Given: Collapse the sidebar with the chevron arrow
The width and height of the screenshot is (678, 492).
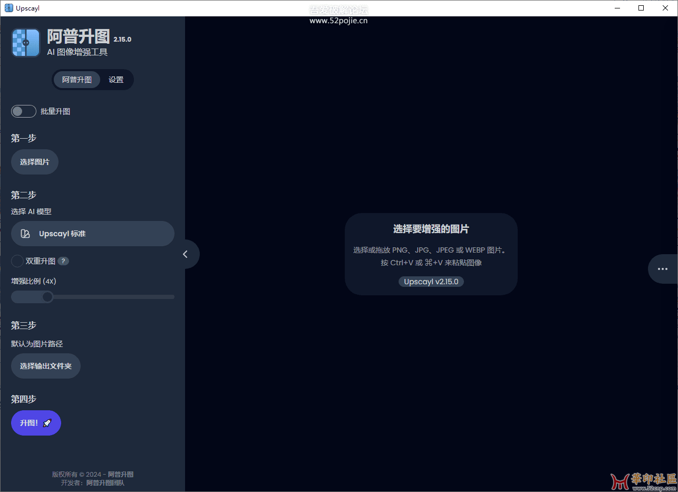Looking at the screenshot, I should [186, 254].
